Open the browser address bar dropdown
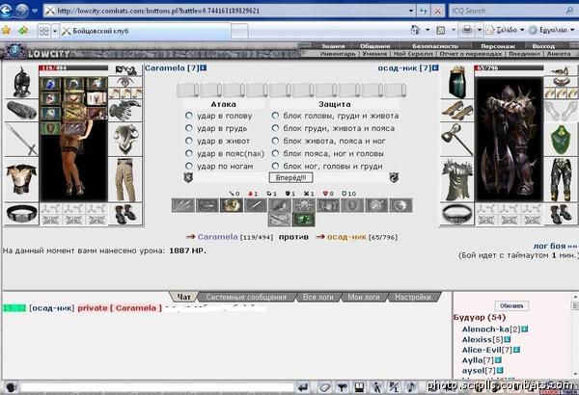The height and width of the screenshot is (395, 579). (x=411, y=11)
